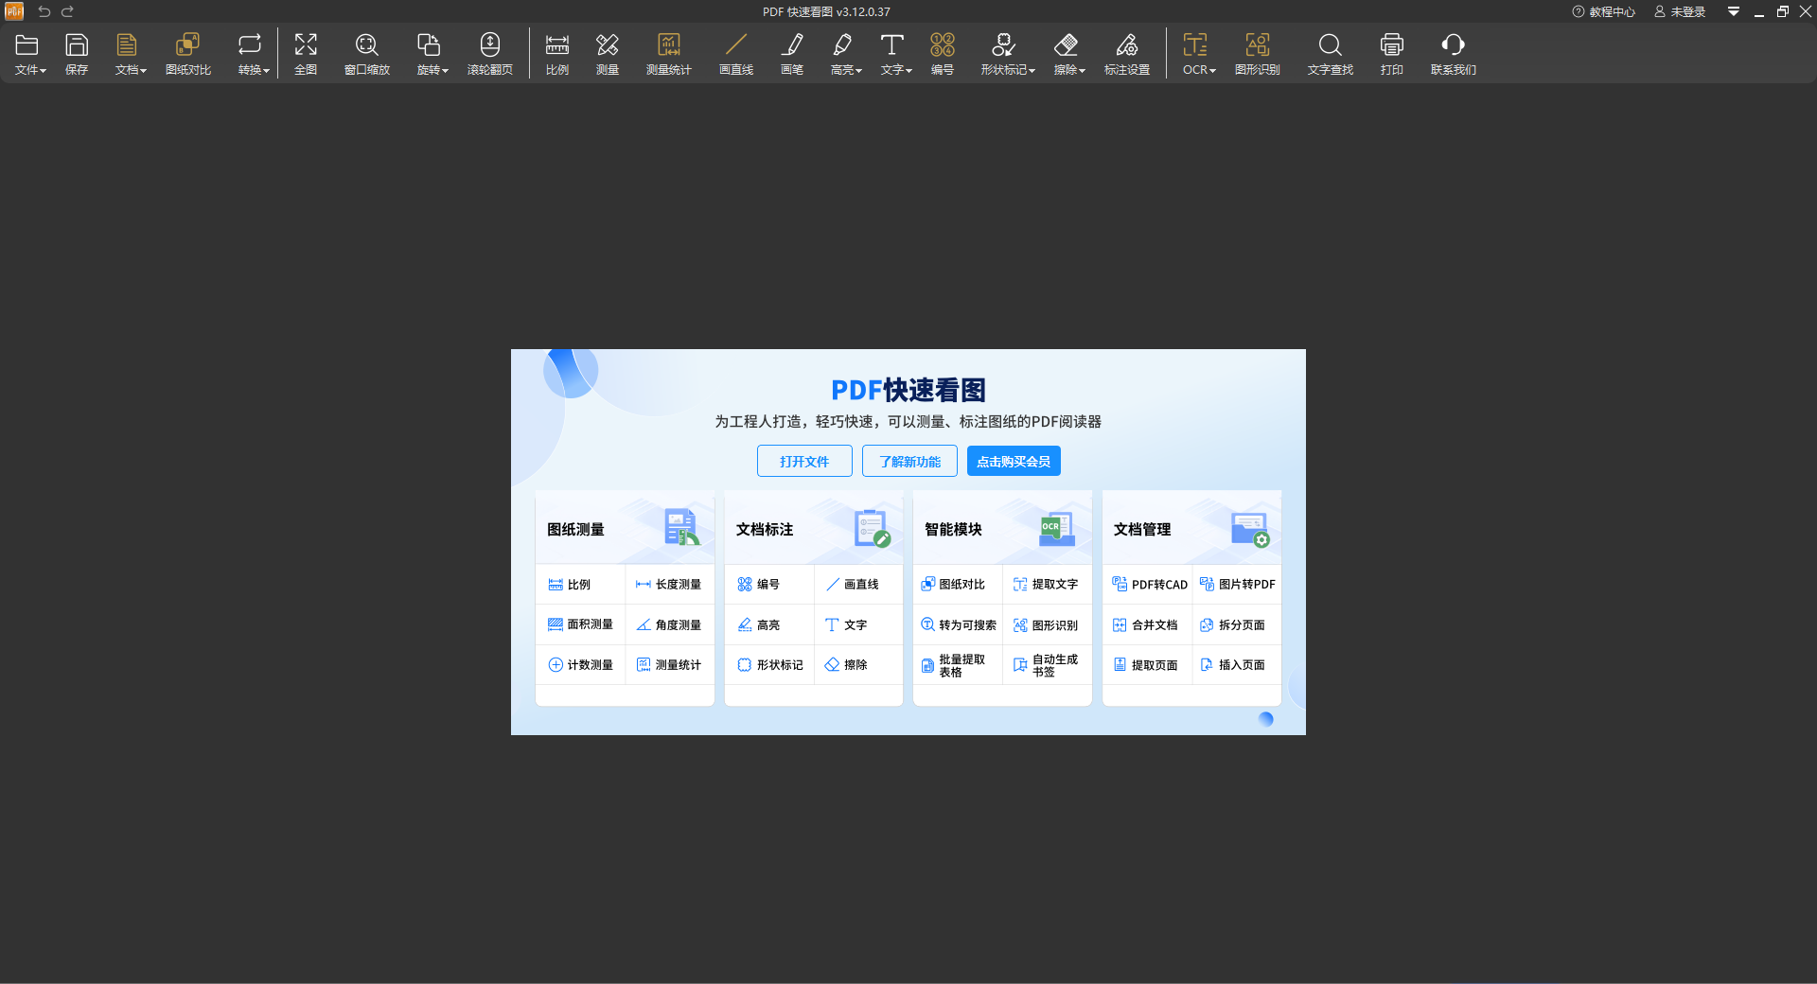
Task: Expand the Erase (擦除) dropdown
Action: tap(1069, 54)
